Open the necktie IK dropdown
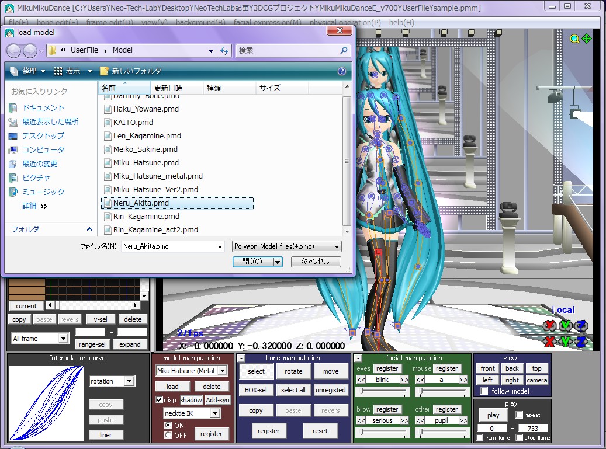606x449 pixels. [x=215, y=413]
